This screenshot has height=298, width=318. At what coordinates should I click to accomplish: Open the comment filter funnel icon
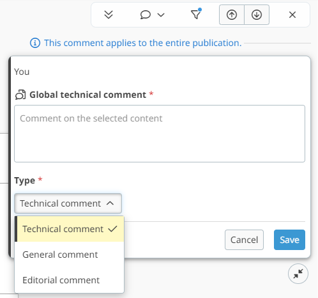(x=196, y=14)
